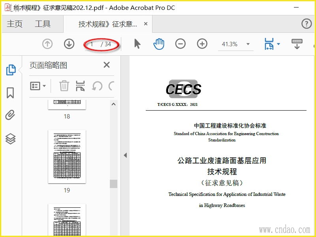Switch to the 主页 tab

coord(15,24)
